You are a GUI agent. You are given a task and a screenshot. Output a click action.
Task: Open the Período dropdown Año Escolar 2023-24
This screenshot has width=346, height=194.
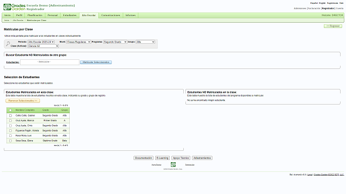coord(41,42)
